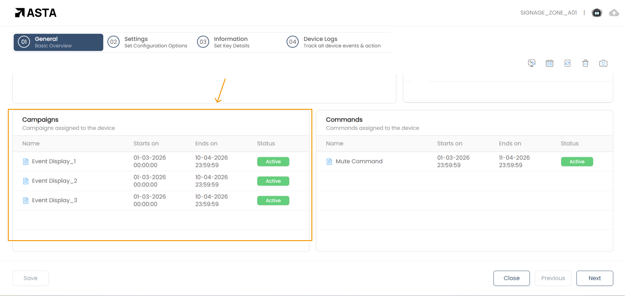Open the Event Display_2 campaign row
The width and height of the screenshot is (625, 296).
click(x=54, y=181)
